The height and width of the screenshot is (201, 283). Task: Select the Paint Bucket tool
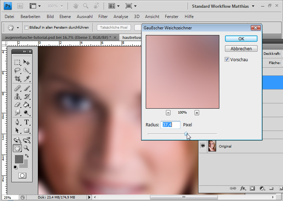[26, 104]
